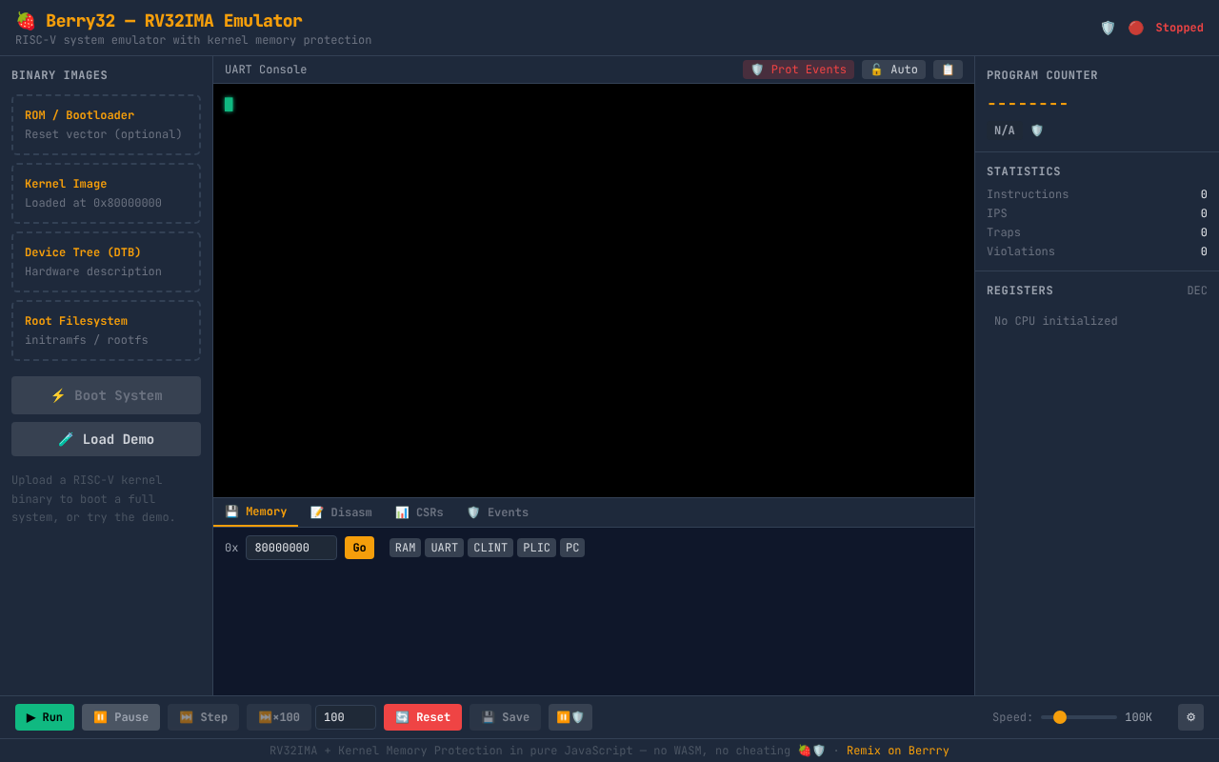The height and width of the screenshot is (762, 1219).
Task: Click the 100K speed value
Action: (x=1138, y=717)
